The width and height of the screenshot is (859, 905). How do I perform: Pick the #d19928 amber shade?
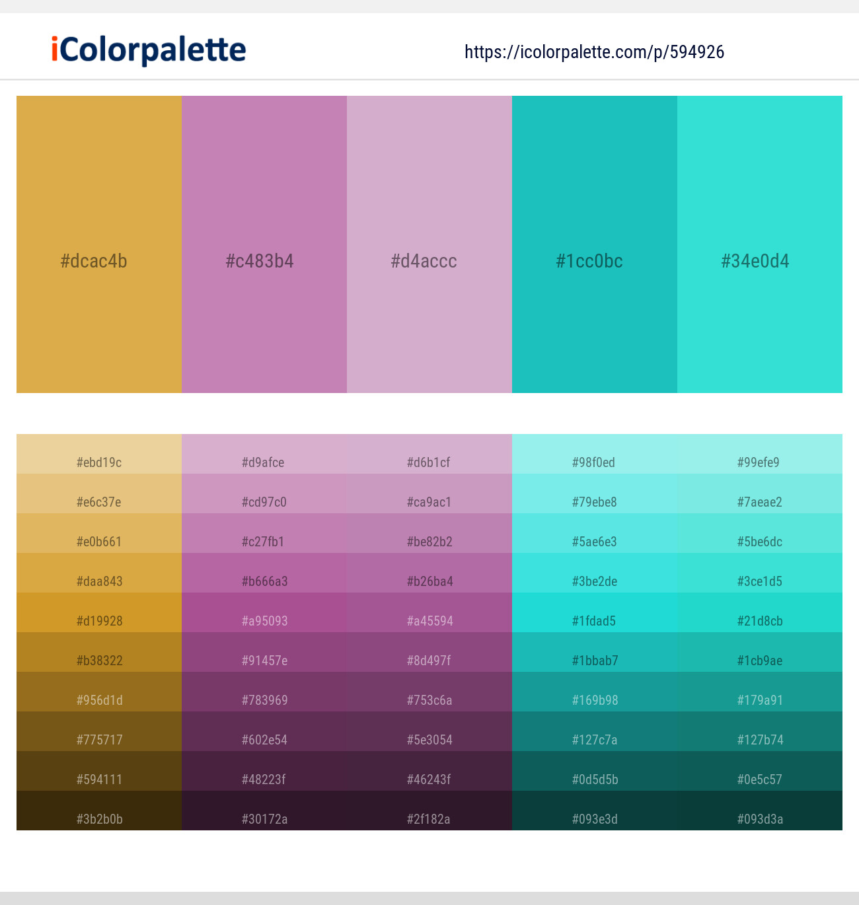click(99, 612)
